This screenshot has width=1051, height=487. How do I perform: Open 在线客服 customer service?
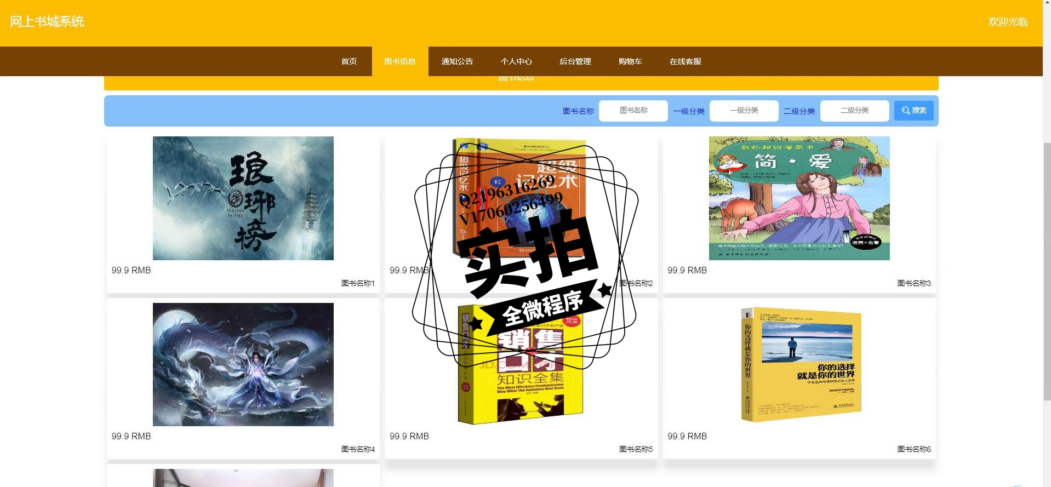[x=686, y=61]
